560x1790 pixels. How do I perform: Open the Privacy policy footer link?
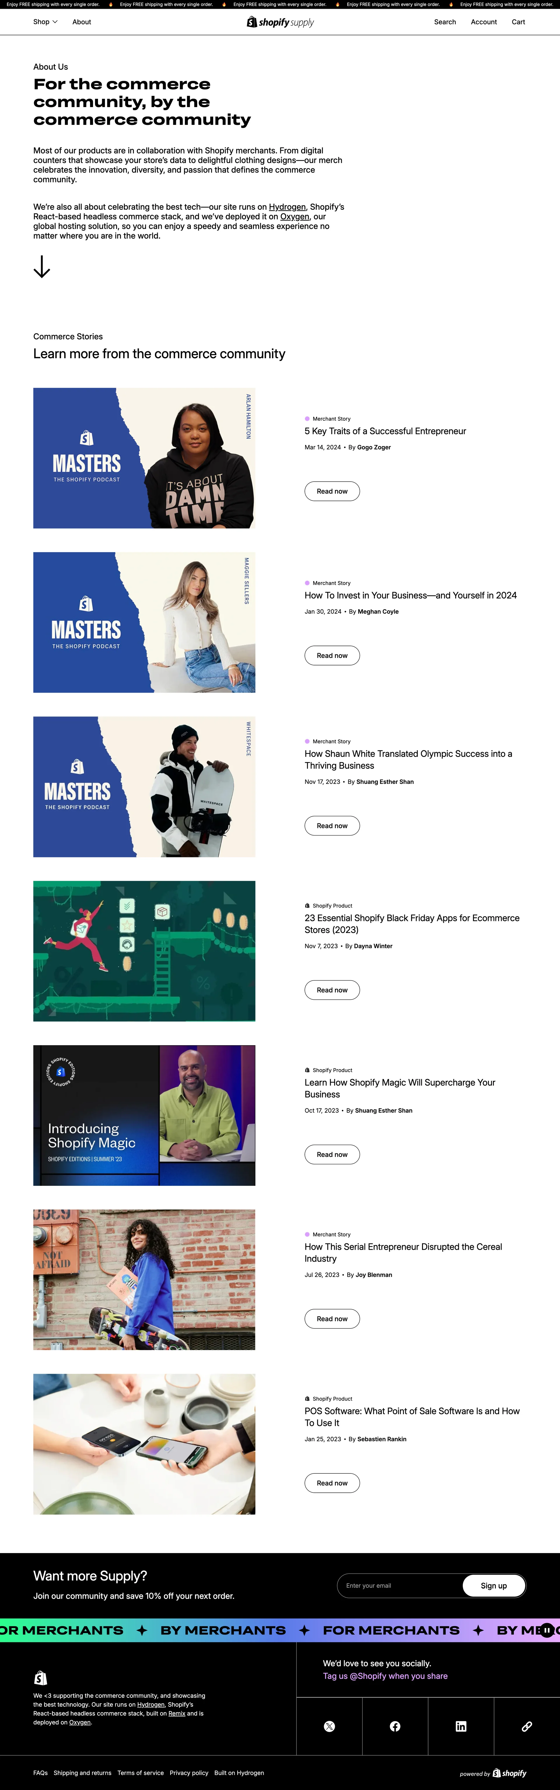tap(189, 1772)
